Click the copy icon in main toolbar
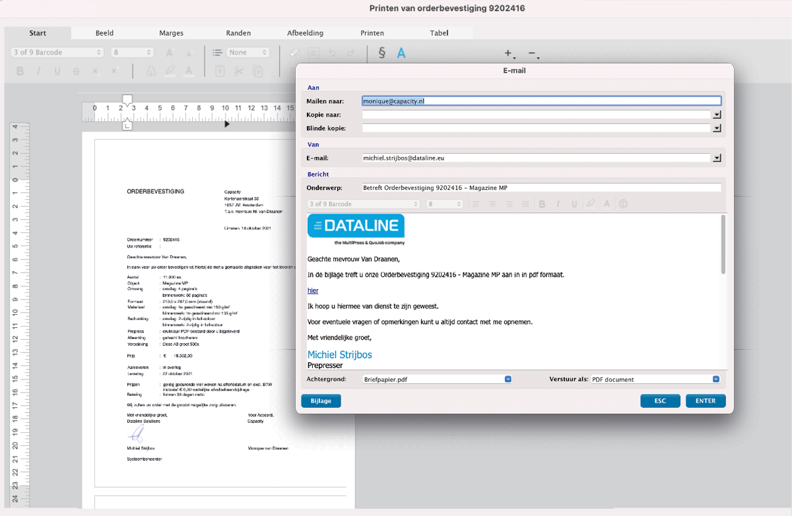The height and width of the screenshot is (516, 792). coord(257,71)
